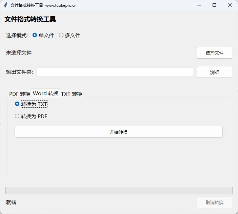Click the 未选择文件 label
The width and height of the screenshot is (238, 214).
19,53
